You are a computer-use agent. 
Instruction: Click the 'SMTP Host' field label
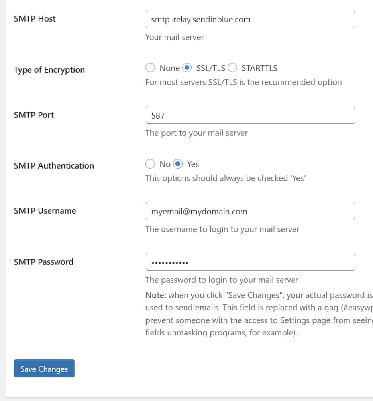[x=35, y=19]
